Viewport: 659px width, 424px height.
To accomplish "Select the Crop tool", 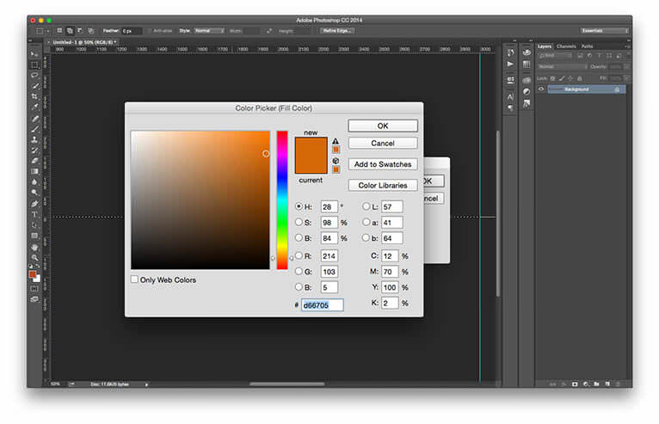I will click(x=34, y=96).
